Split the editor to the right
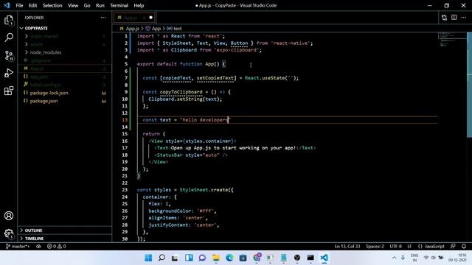Viewport: 472px width, 265px height. coord(454,18)
